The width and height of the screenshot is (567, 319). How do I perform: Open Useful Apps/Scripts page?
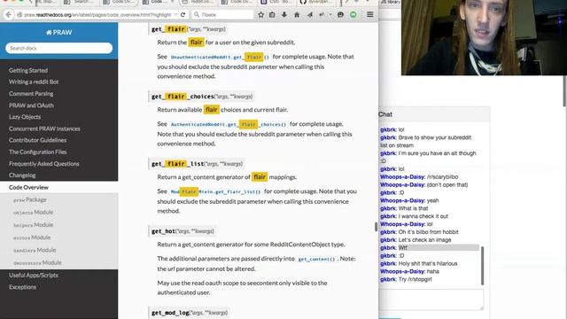[x=34, y=276]
